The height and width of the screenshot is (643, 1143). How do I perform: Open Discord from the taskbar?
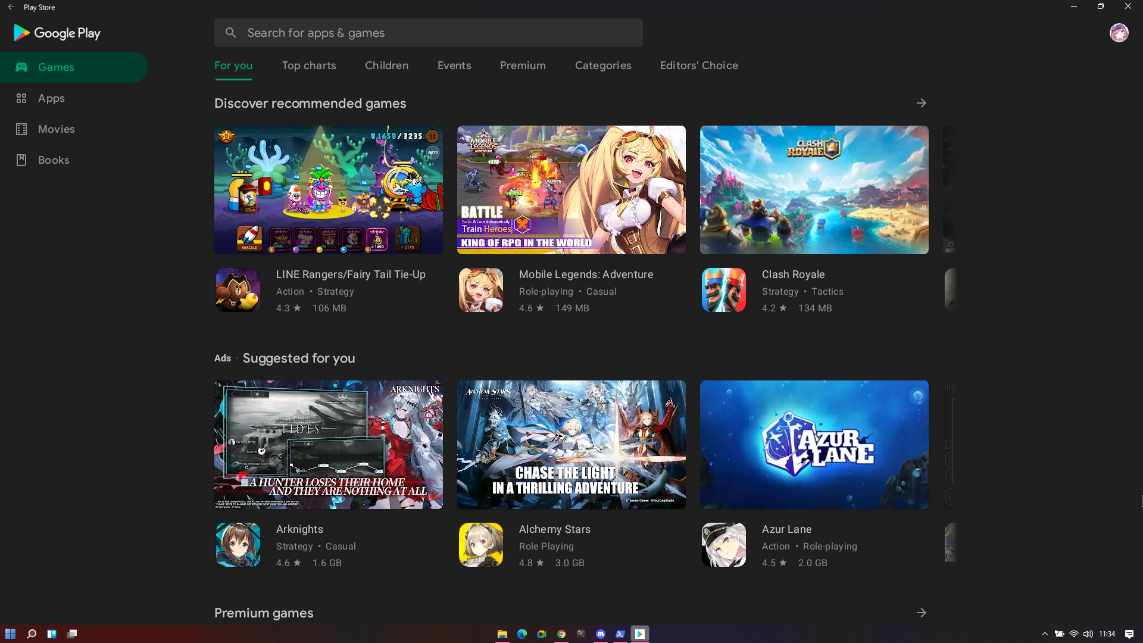click(x=600, y=634)
